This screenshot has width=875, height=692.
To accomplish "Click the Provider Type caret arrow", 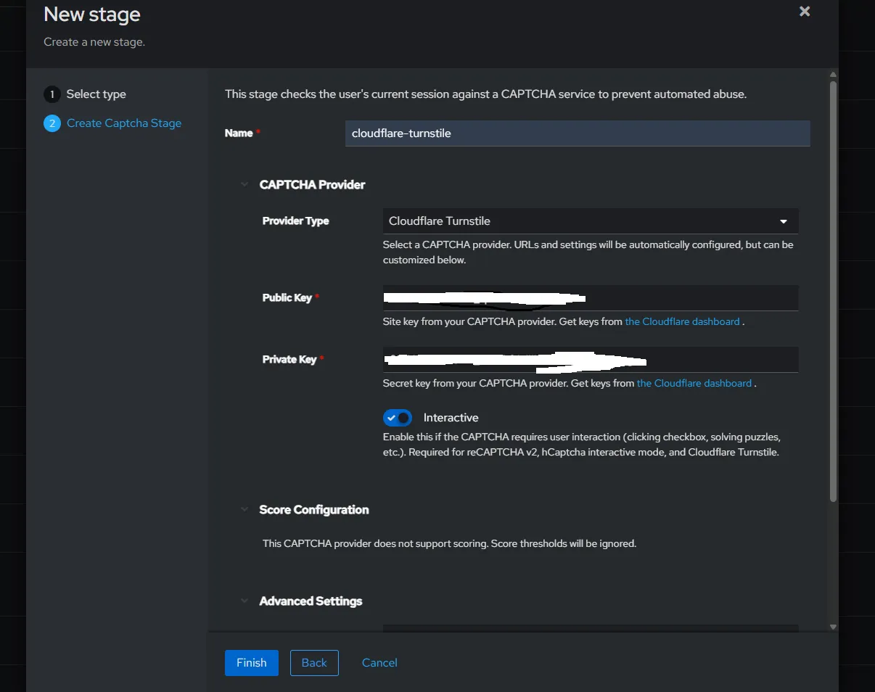I will pos(783,221).
